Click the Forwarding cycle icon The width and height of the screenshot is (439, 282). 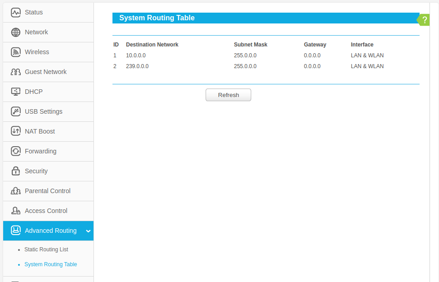pos(16,151)
